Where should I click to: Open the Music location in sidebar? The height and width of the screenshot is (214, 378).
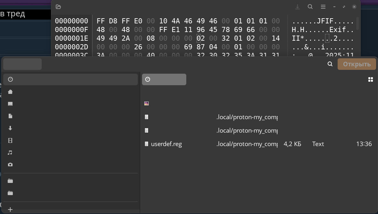[10, 152]
